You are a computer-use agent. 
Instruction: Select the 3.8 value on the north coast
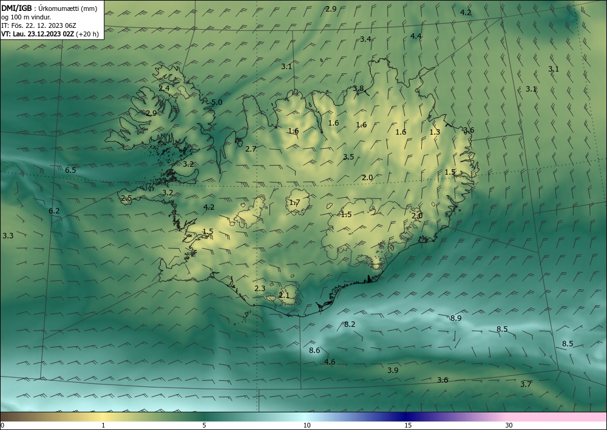click(x=358, y=88)
